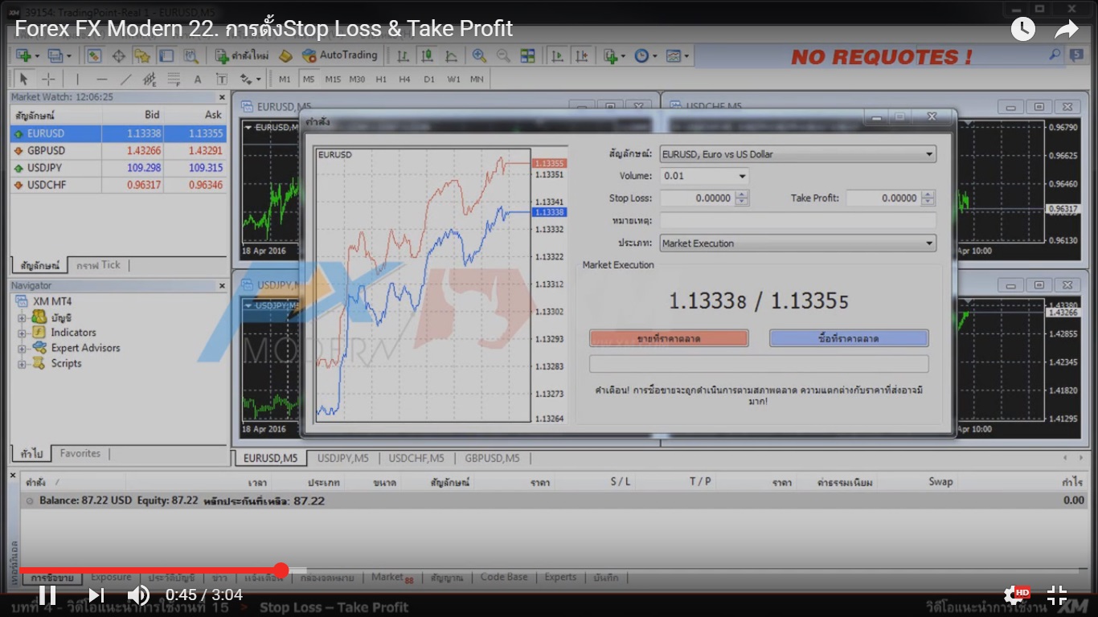Click the Stop Loss value field
Screen dimensions: 1098x617
point(697,198)
